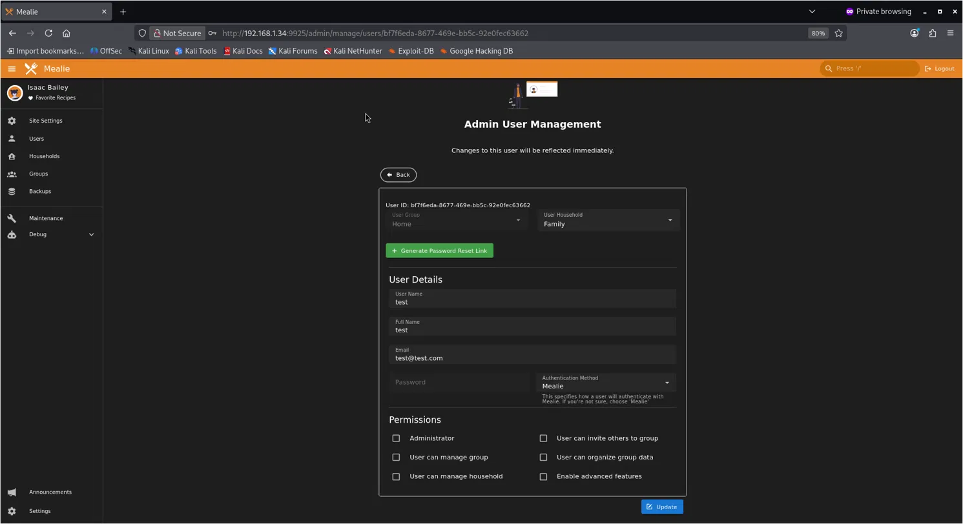Viewport: 963px width, 524px height.
Task: Close the Mealie browser tab
Action: click(104, 12)
